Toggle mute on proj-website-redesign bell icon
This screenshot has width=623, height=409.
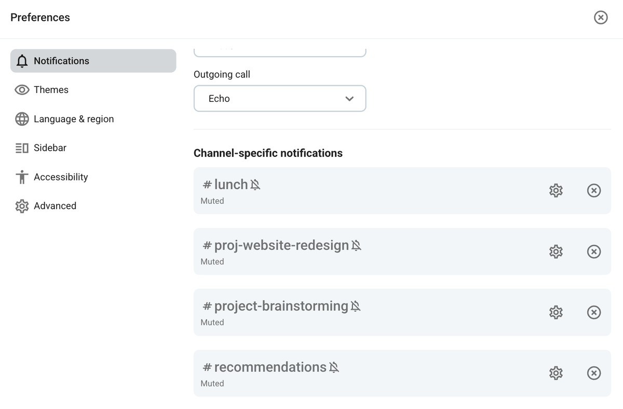356,244
